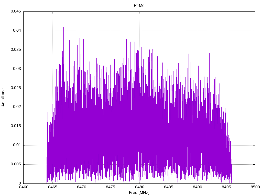Click the 8495 x-axis tick label
262x196 pixels.
tap(226, 187)
